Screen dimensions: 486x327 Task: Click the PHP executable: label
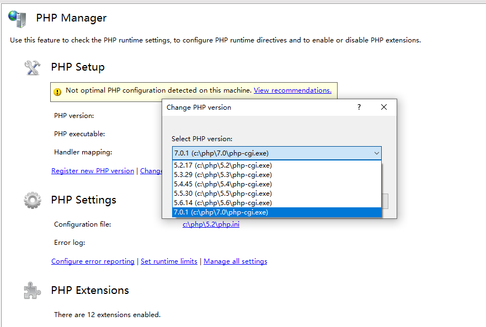[x=79, y=134]
